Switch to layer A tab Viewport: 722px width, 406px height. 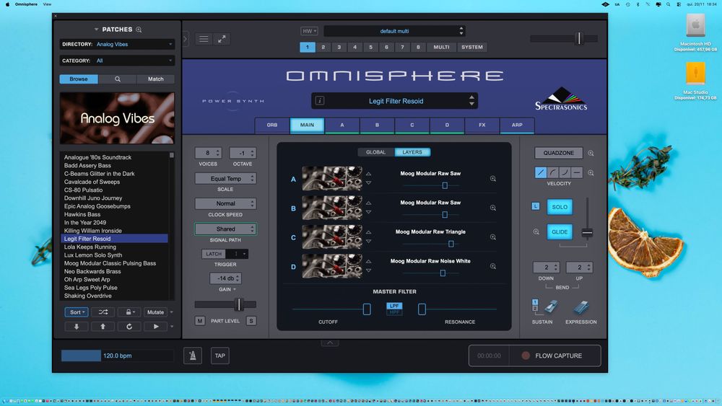(x=342, y=125)
